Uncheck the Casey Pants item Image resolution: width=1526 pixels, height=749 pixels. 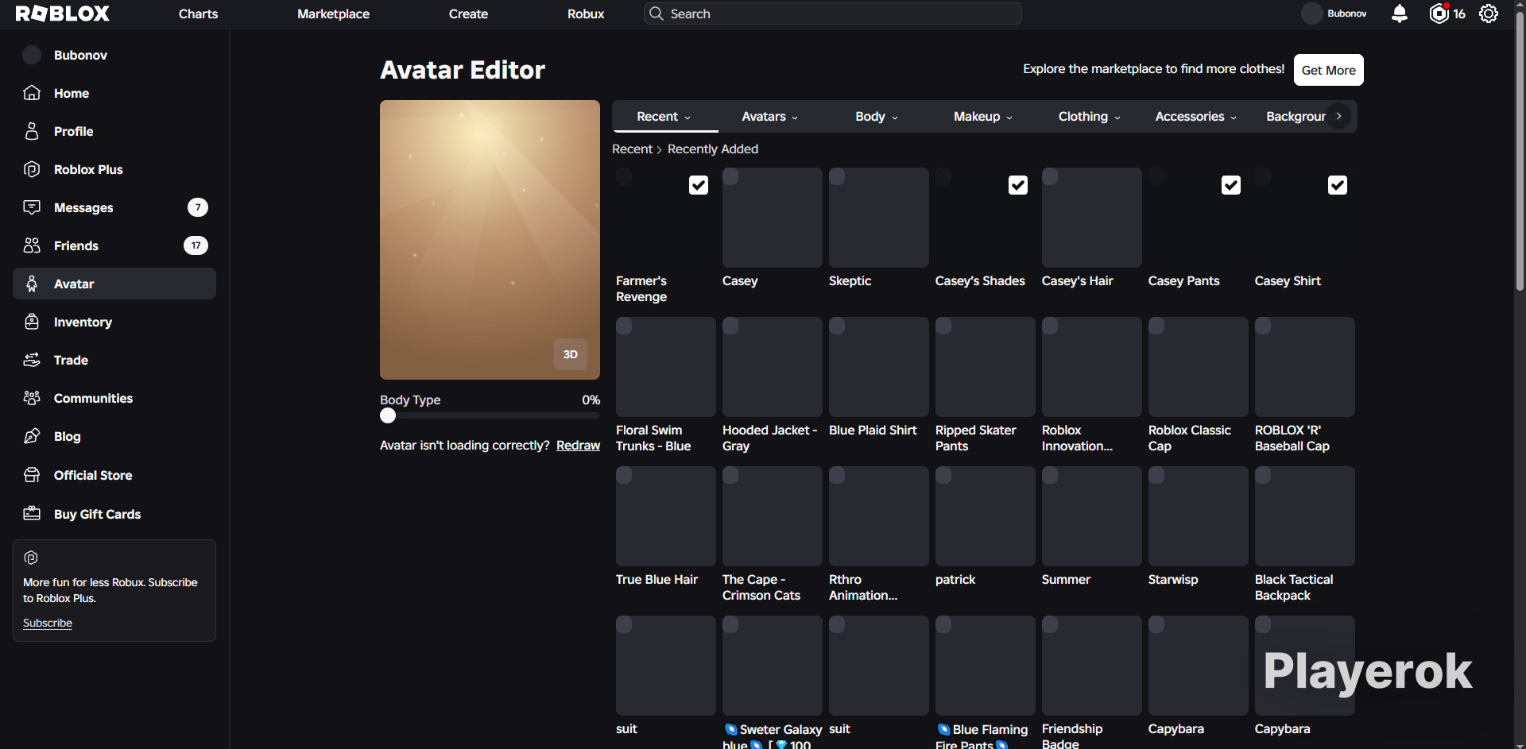pyautogui.click(x=1231, y=185)
